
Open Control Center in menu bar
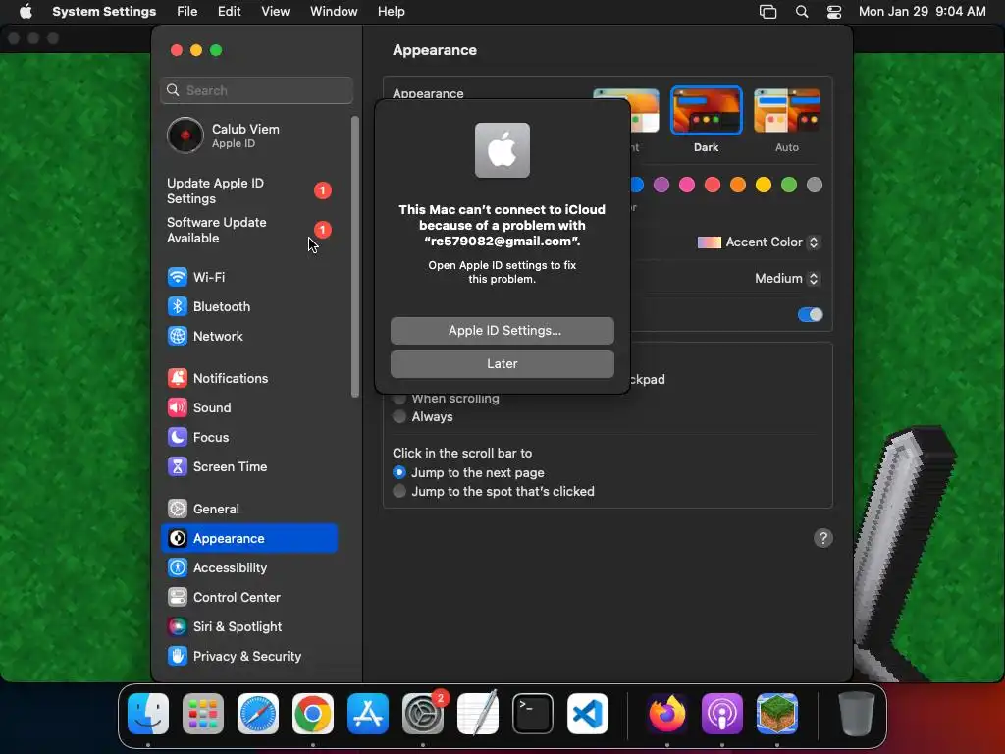[834, 12]
